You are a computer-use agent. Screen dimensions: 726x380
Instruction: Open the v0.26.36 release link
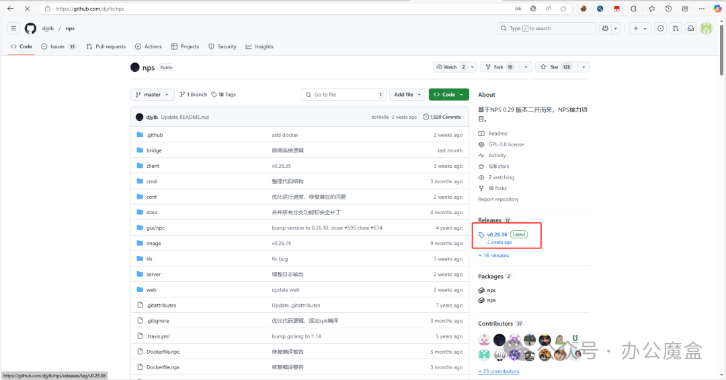(497, 234)
